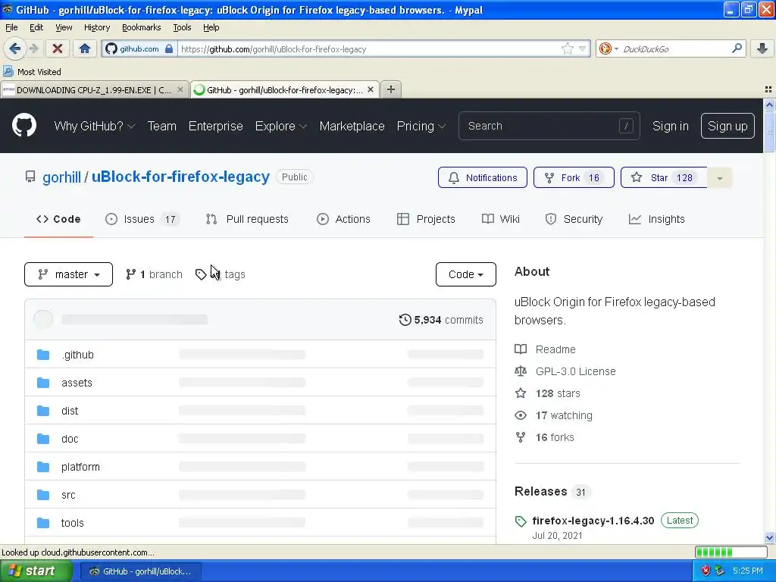The width and height of the screenshot is (776, 582).
Task: Click the browser Back arrow button
Action: tap(14, 48)
